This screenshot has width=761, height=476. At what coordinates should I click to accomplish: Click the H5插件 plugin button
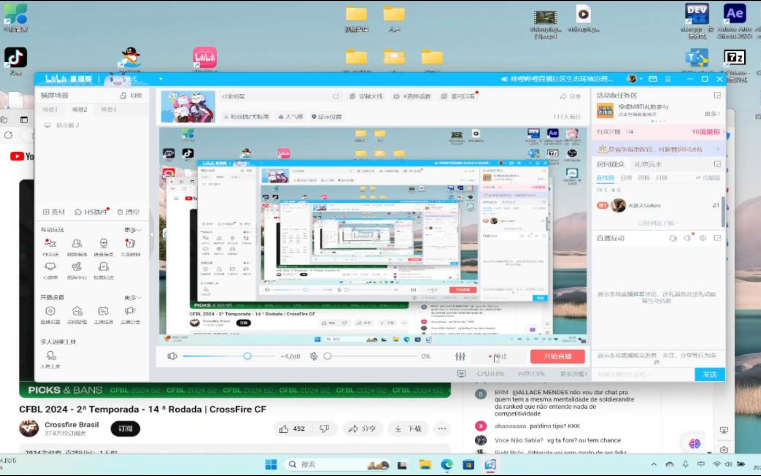[91, 212]
